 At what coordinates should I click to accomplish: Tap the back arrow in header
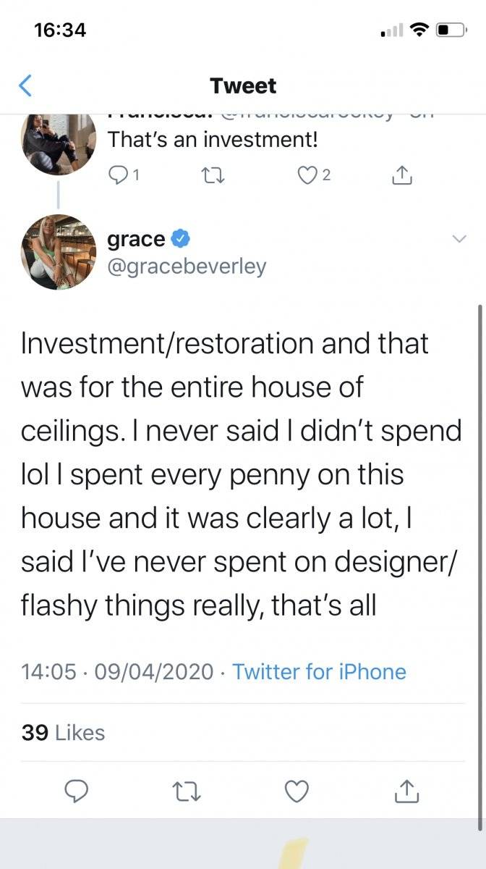25,86
